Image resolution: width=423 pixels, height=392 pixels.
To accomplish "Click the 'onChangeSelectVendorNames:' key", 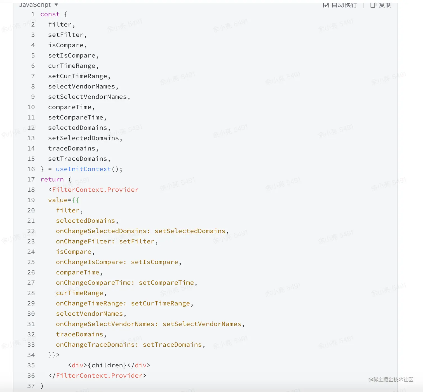I will pos(107,324).
